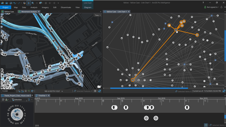226x127 pixels.
Task: Toggle Selection filter in the chart pane
Action: point(17,100)
